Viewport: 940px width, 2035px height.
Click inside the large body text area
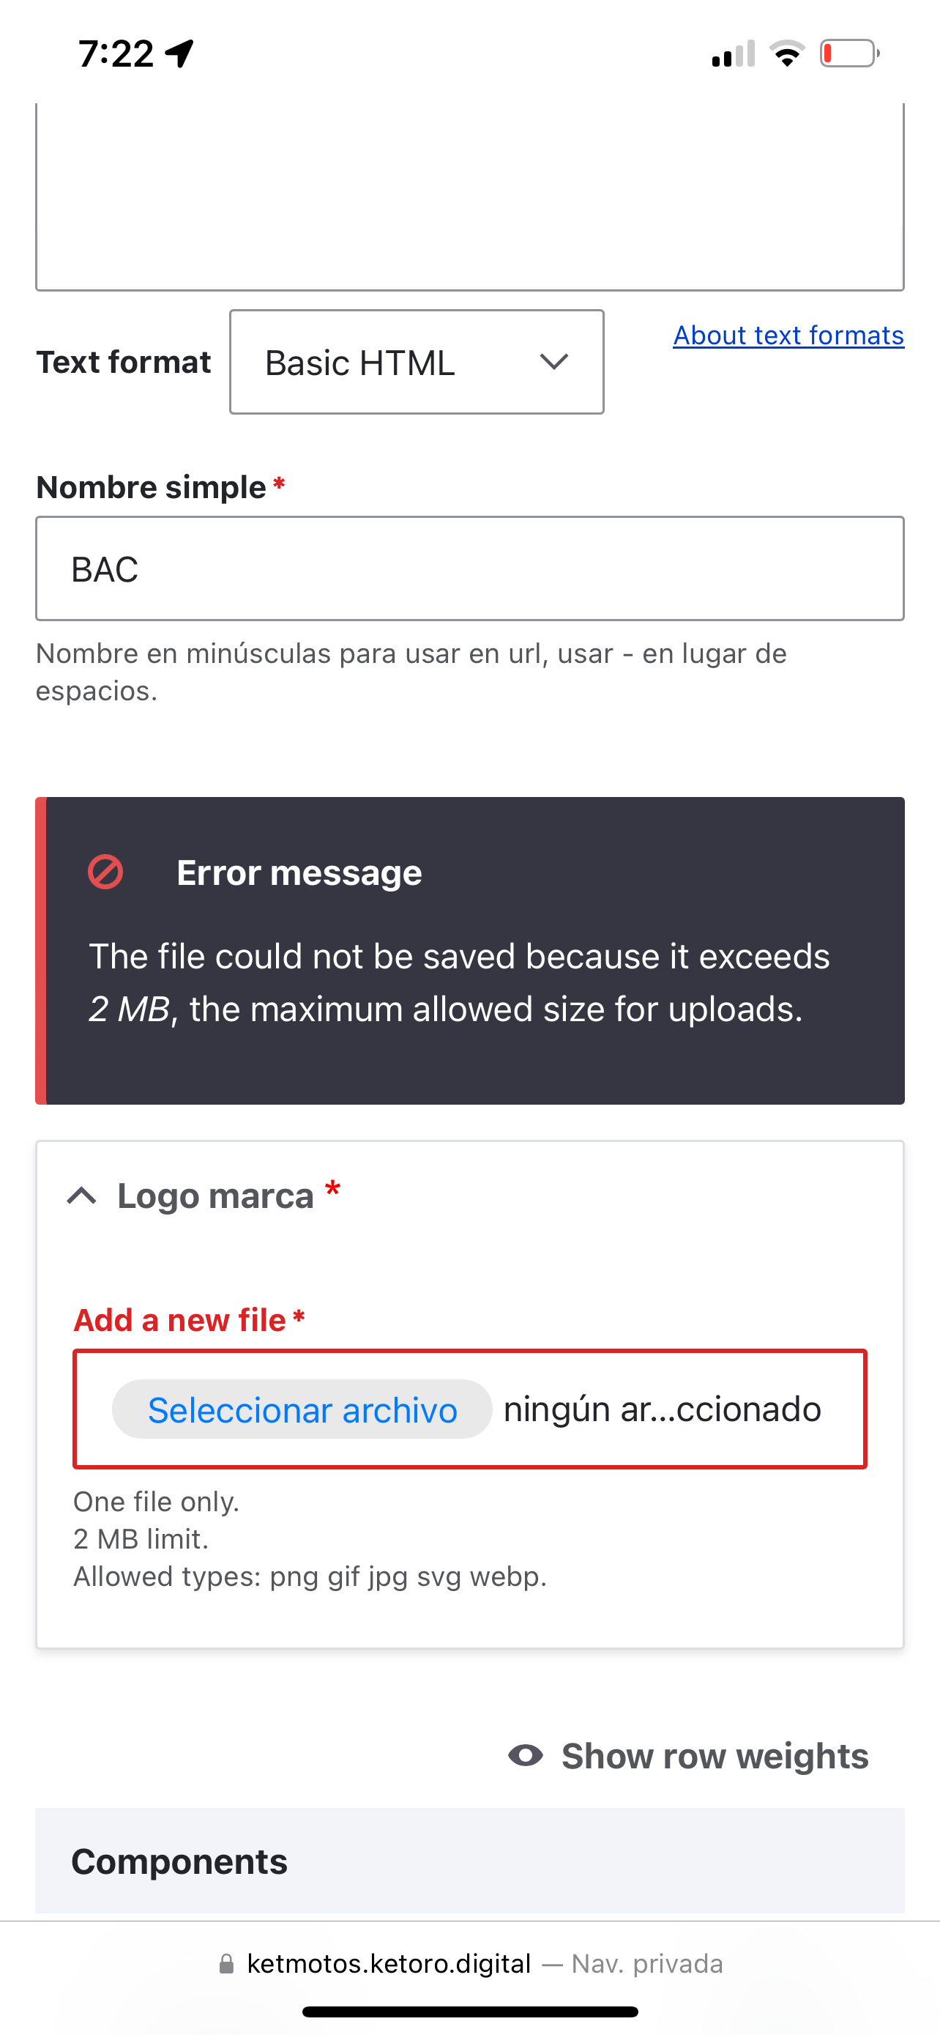coord(469,196)
